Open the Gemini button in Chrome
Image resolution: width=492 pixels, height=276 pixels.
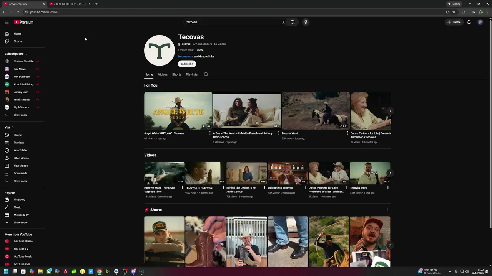pos(454,4)
